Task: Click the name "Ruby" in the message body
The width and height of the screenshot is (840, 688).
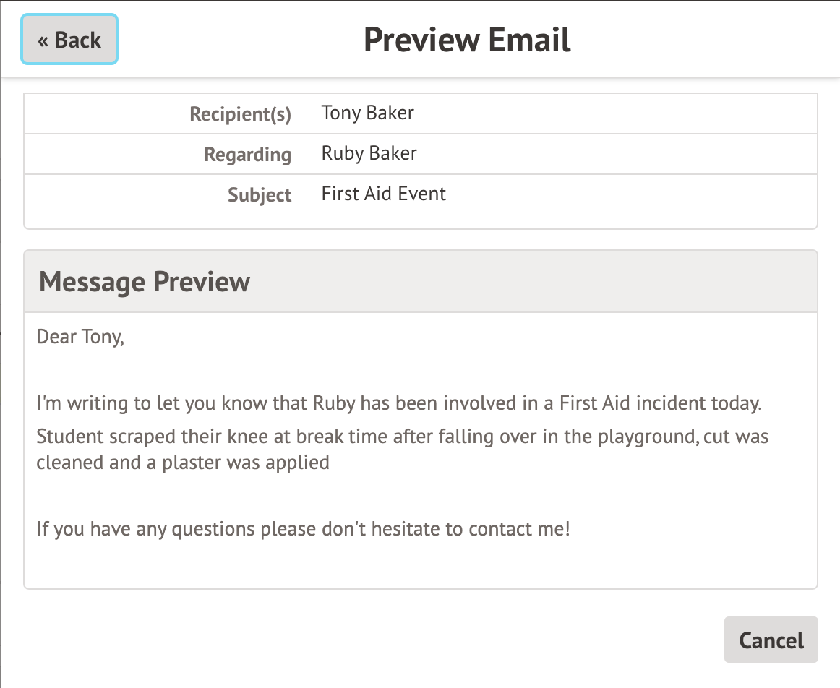Action: pos(334,403)
